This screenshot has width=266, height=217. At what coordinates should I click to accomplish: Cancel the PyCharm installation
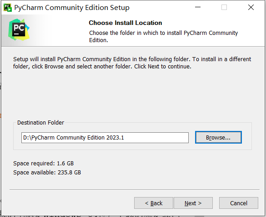pos(239,203)
